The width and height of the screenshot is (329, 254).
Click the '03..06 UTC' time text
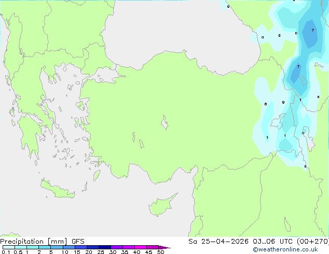272,242
